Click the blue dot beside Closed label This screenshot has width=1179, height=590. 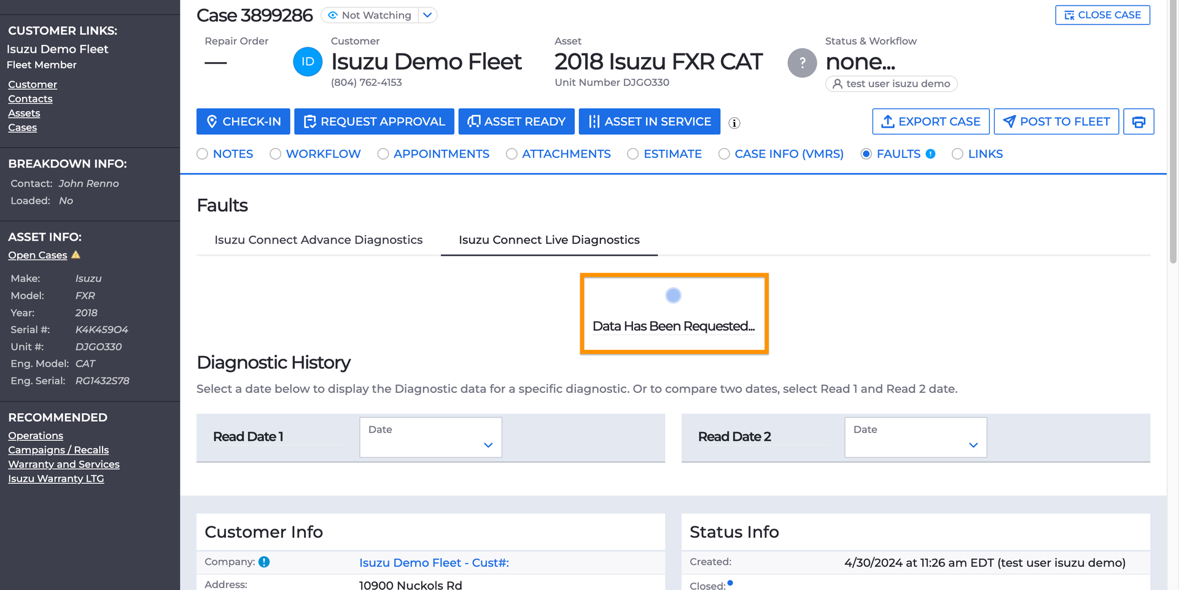(730, 583)
